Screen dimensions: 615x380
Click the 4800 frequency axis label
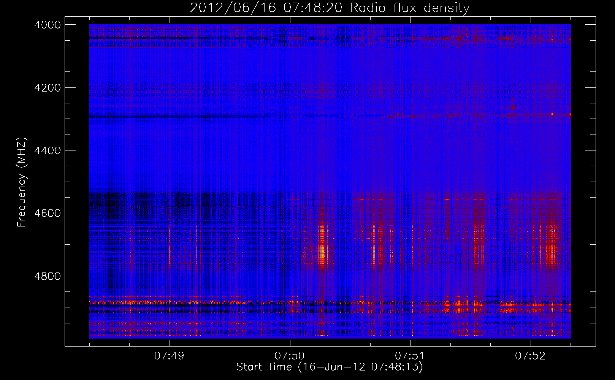(x=48, y=276)
